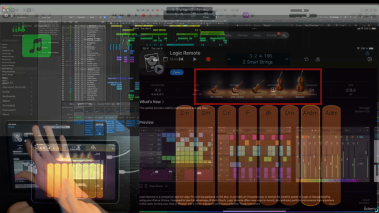Go to beginning in Logic Remote
Image resolution: width=379 pixels, height=213 pixels.
pos(181,59)
